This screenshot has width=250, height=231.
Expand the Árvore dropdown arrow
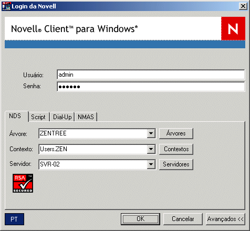(x=151, y=133)
